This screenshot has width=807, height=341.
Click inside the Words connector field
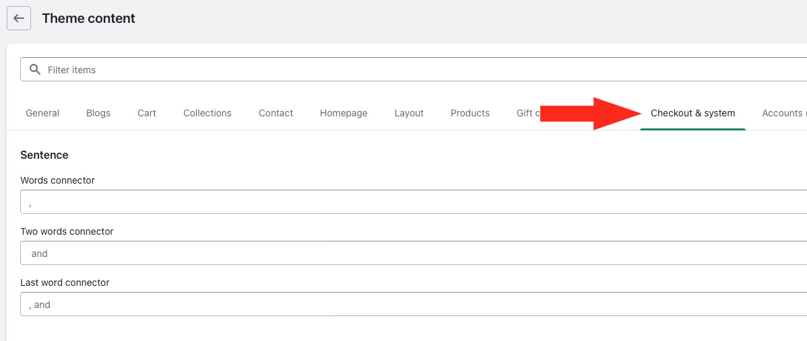click(404, 202)
